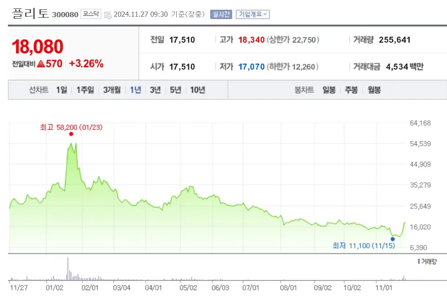The height and width of the screenshot is (297, 447).
Task: Click the red dot marking the 최고 58,200 peak
Action: [x=71, y=133]
